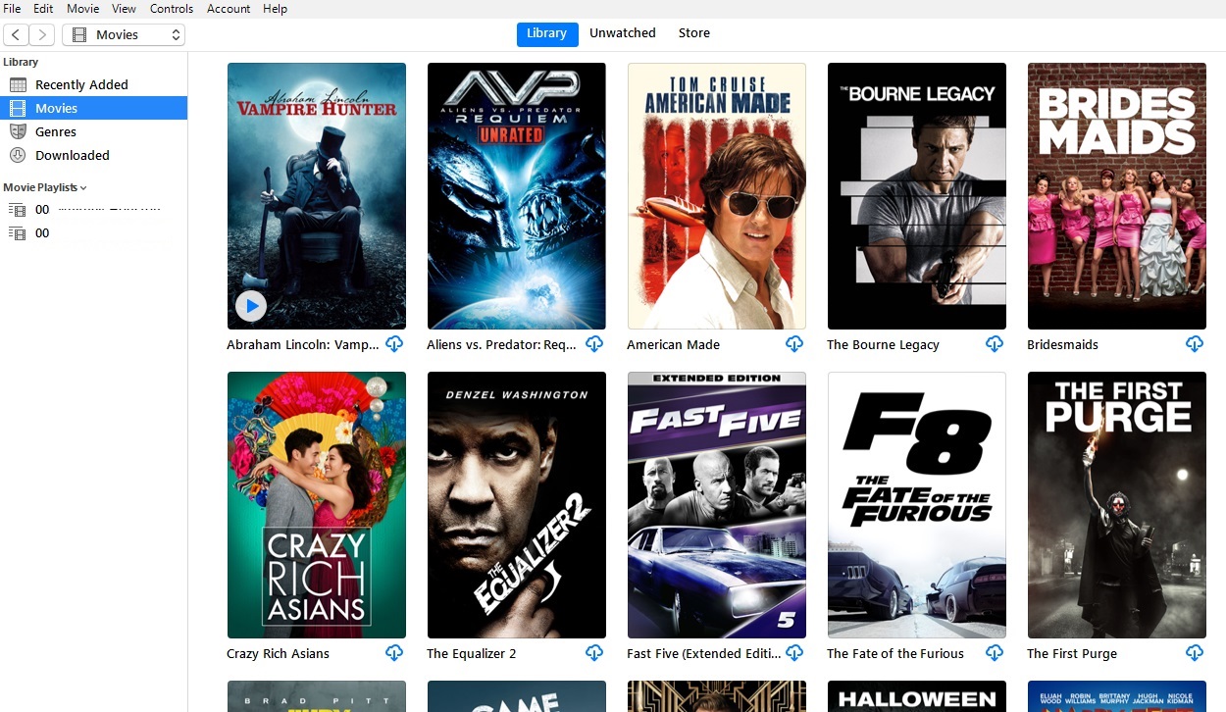Click 'American Made' title text
The height and width of the screenshot is (712, 1226).
(x=673, y=345)
